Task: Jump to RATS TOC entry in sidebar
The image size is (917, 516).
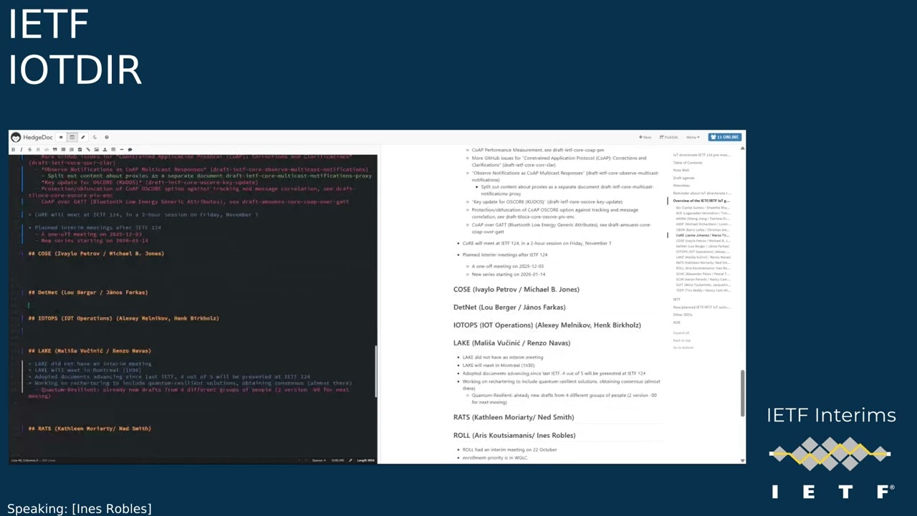Action: (x=703, y=262)
